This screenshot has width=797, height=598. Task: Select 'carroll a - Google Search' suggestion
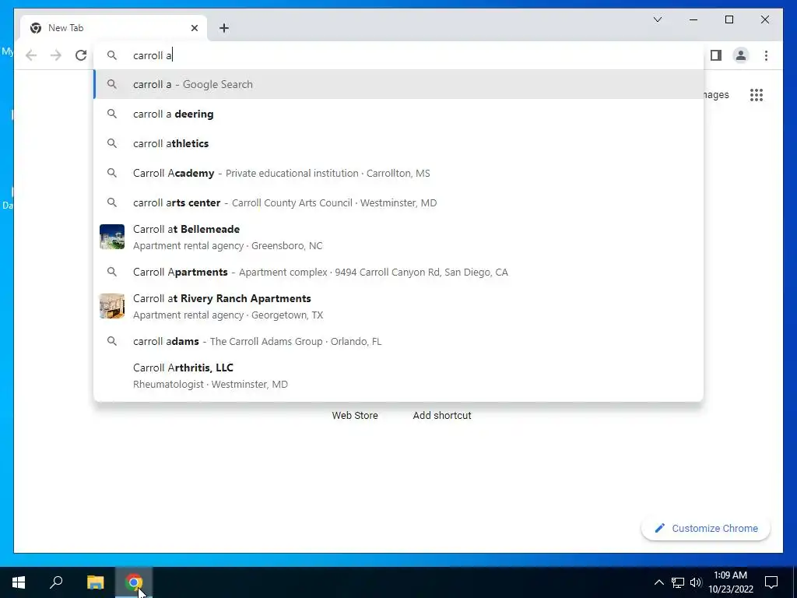(x=399, y=84)
